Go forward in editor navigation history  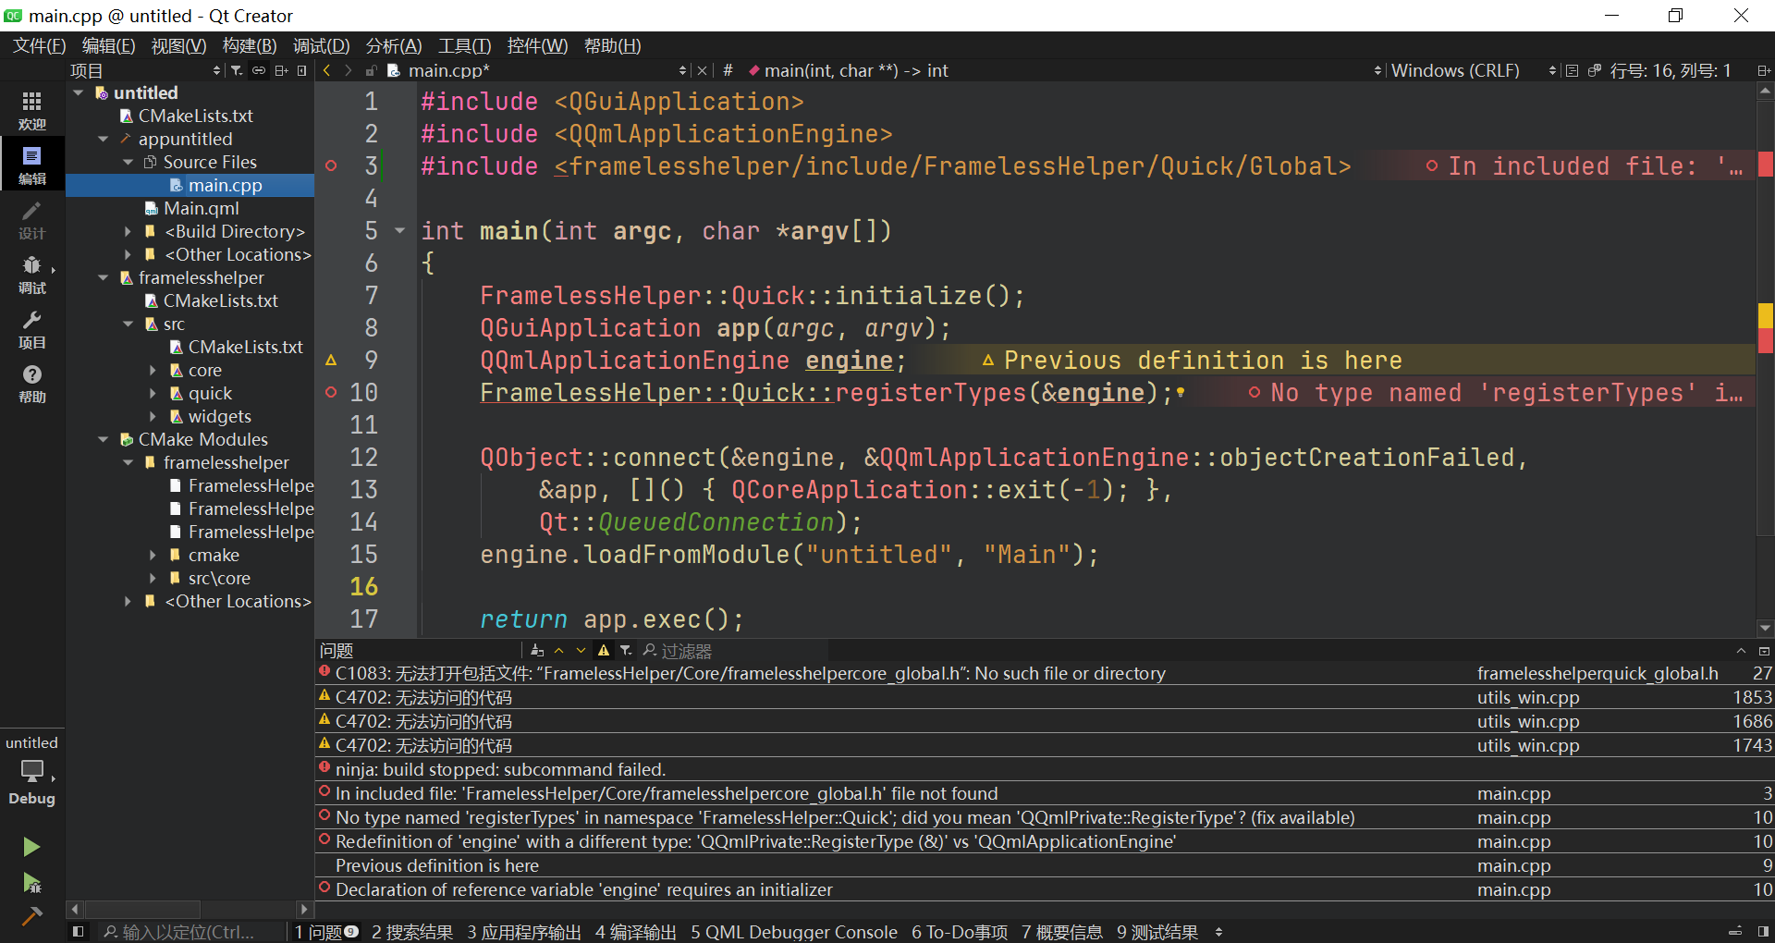point(349,70)
